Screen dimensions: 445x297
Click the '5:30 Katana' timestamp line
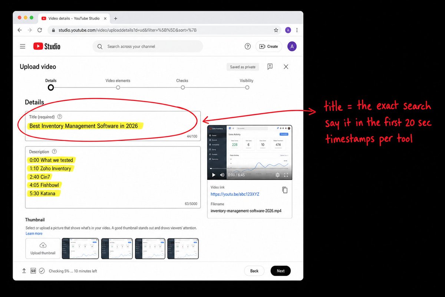point(42,193)
